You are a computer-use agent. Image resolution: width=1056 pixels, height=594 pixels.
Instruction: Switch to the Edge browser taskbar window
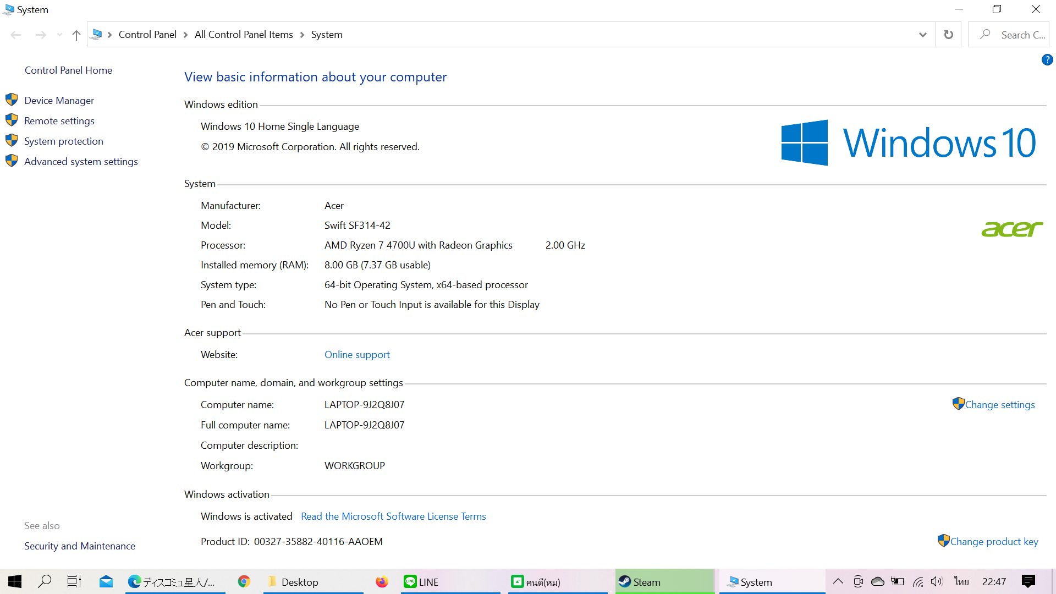click(175, 581)
